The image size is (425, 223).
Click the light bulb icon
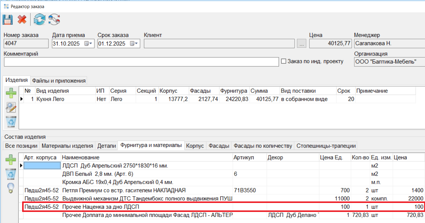click(11, 188)
